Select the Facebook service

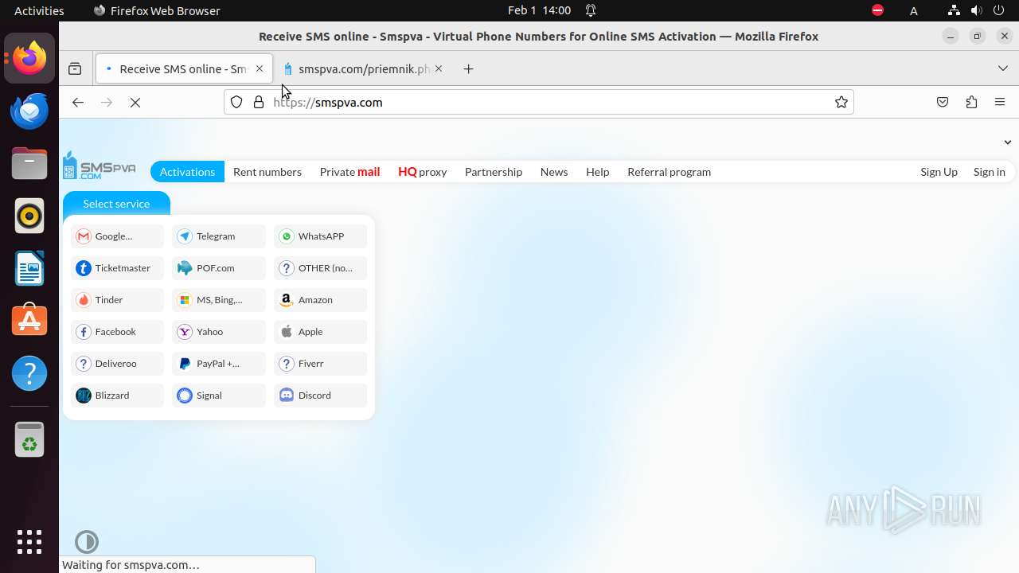pos(117,332)
